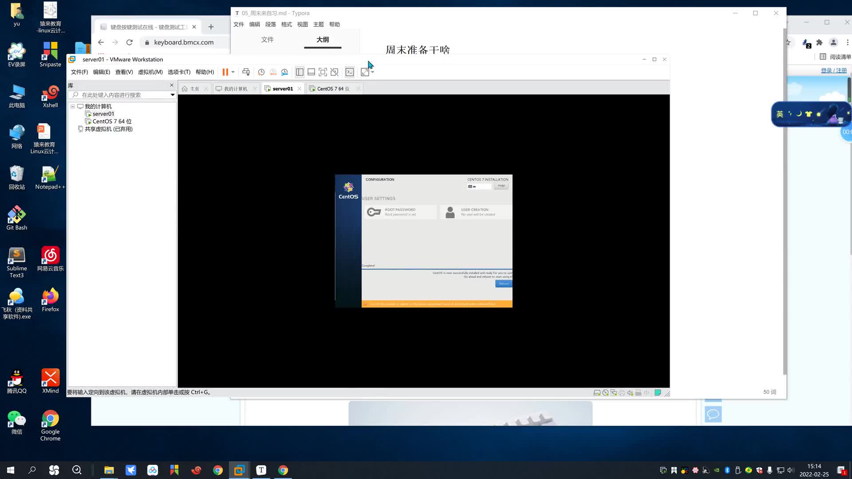The height and width of the screenshot is (479, 852).
Task: Click the snapshot icon in VMware toolbar
Action: [261, 71]
